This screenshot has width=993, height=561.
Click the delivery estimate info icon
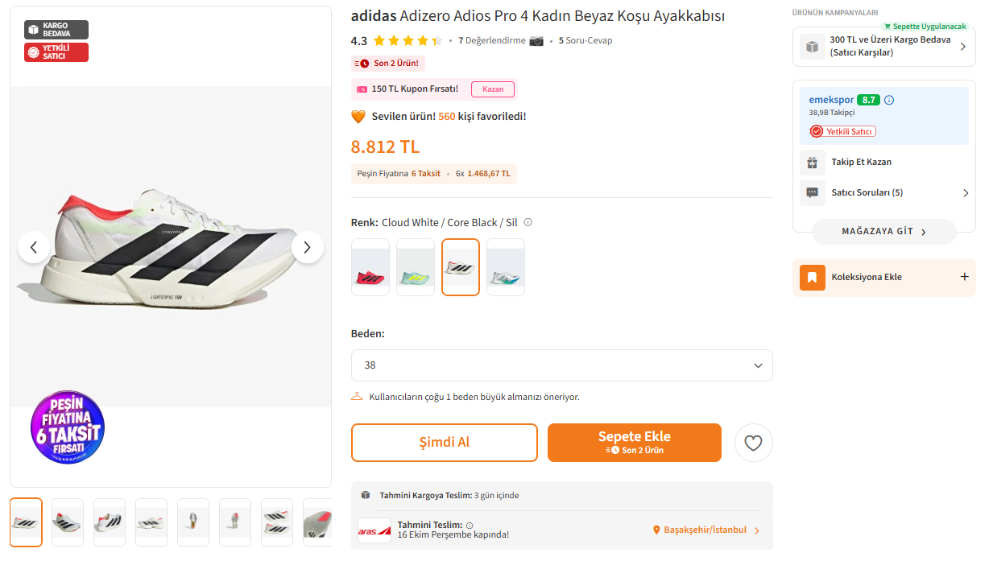coord(470,525)
